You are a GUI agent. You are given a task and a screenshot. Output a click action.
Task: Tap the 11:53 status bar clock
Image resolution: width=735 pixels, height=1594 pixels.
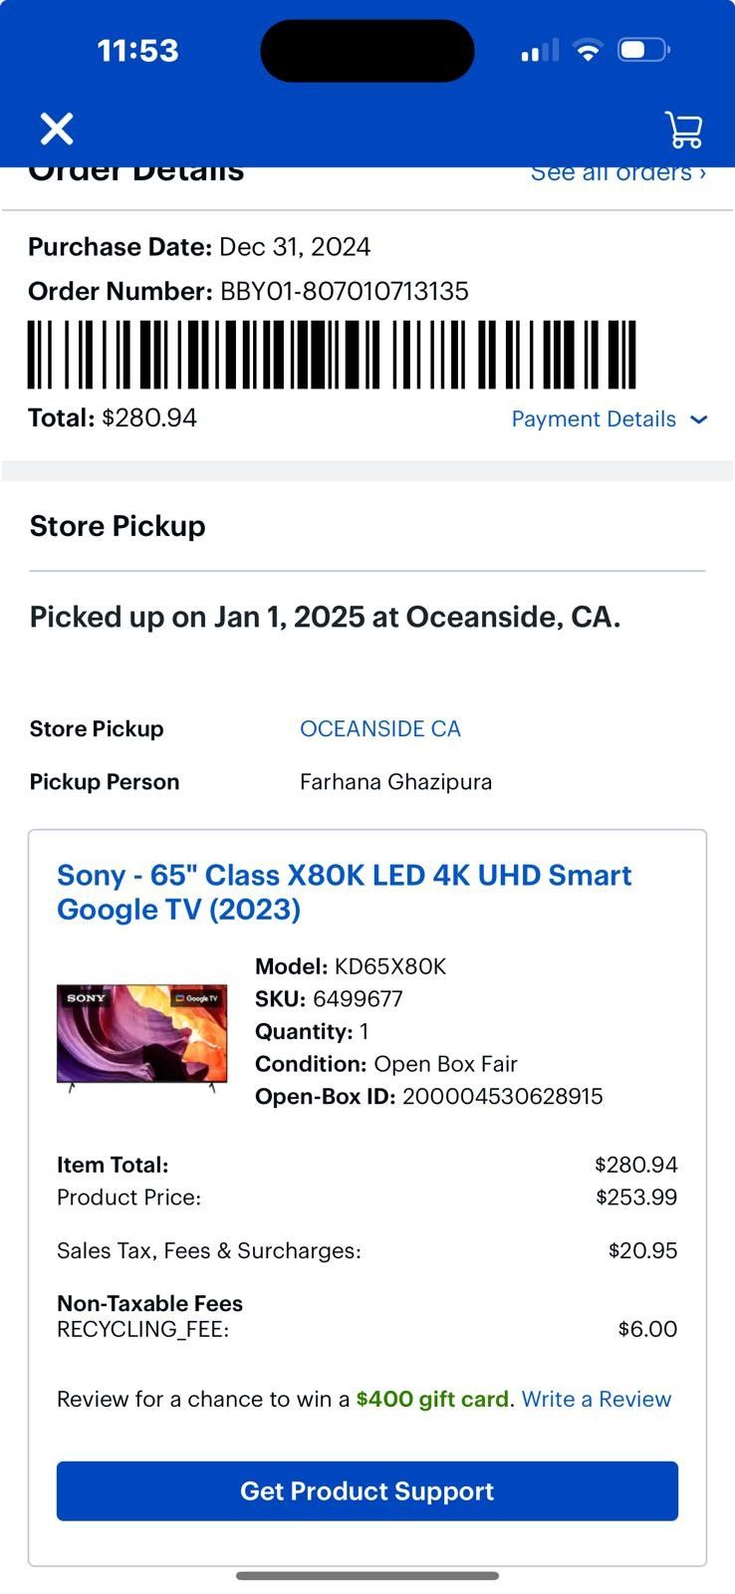point(137,51)
